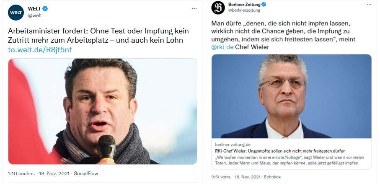380x184 pixels.
Task: Click the @rki_de mention
Action: (222, 47)
